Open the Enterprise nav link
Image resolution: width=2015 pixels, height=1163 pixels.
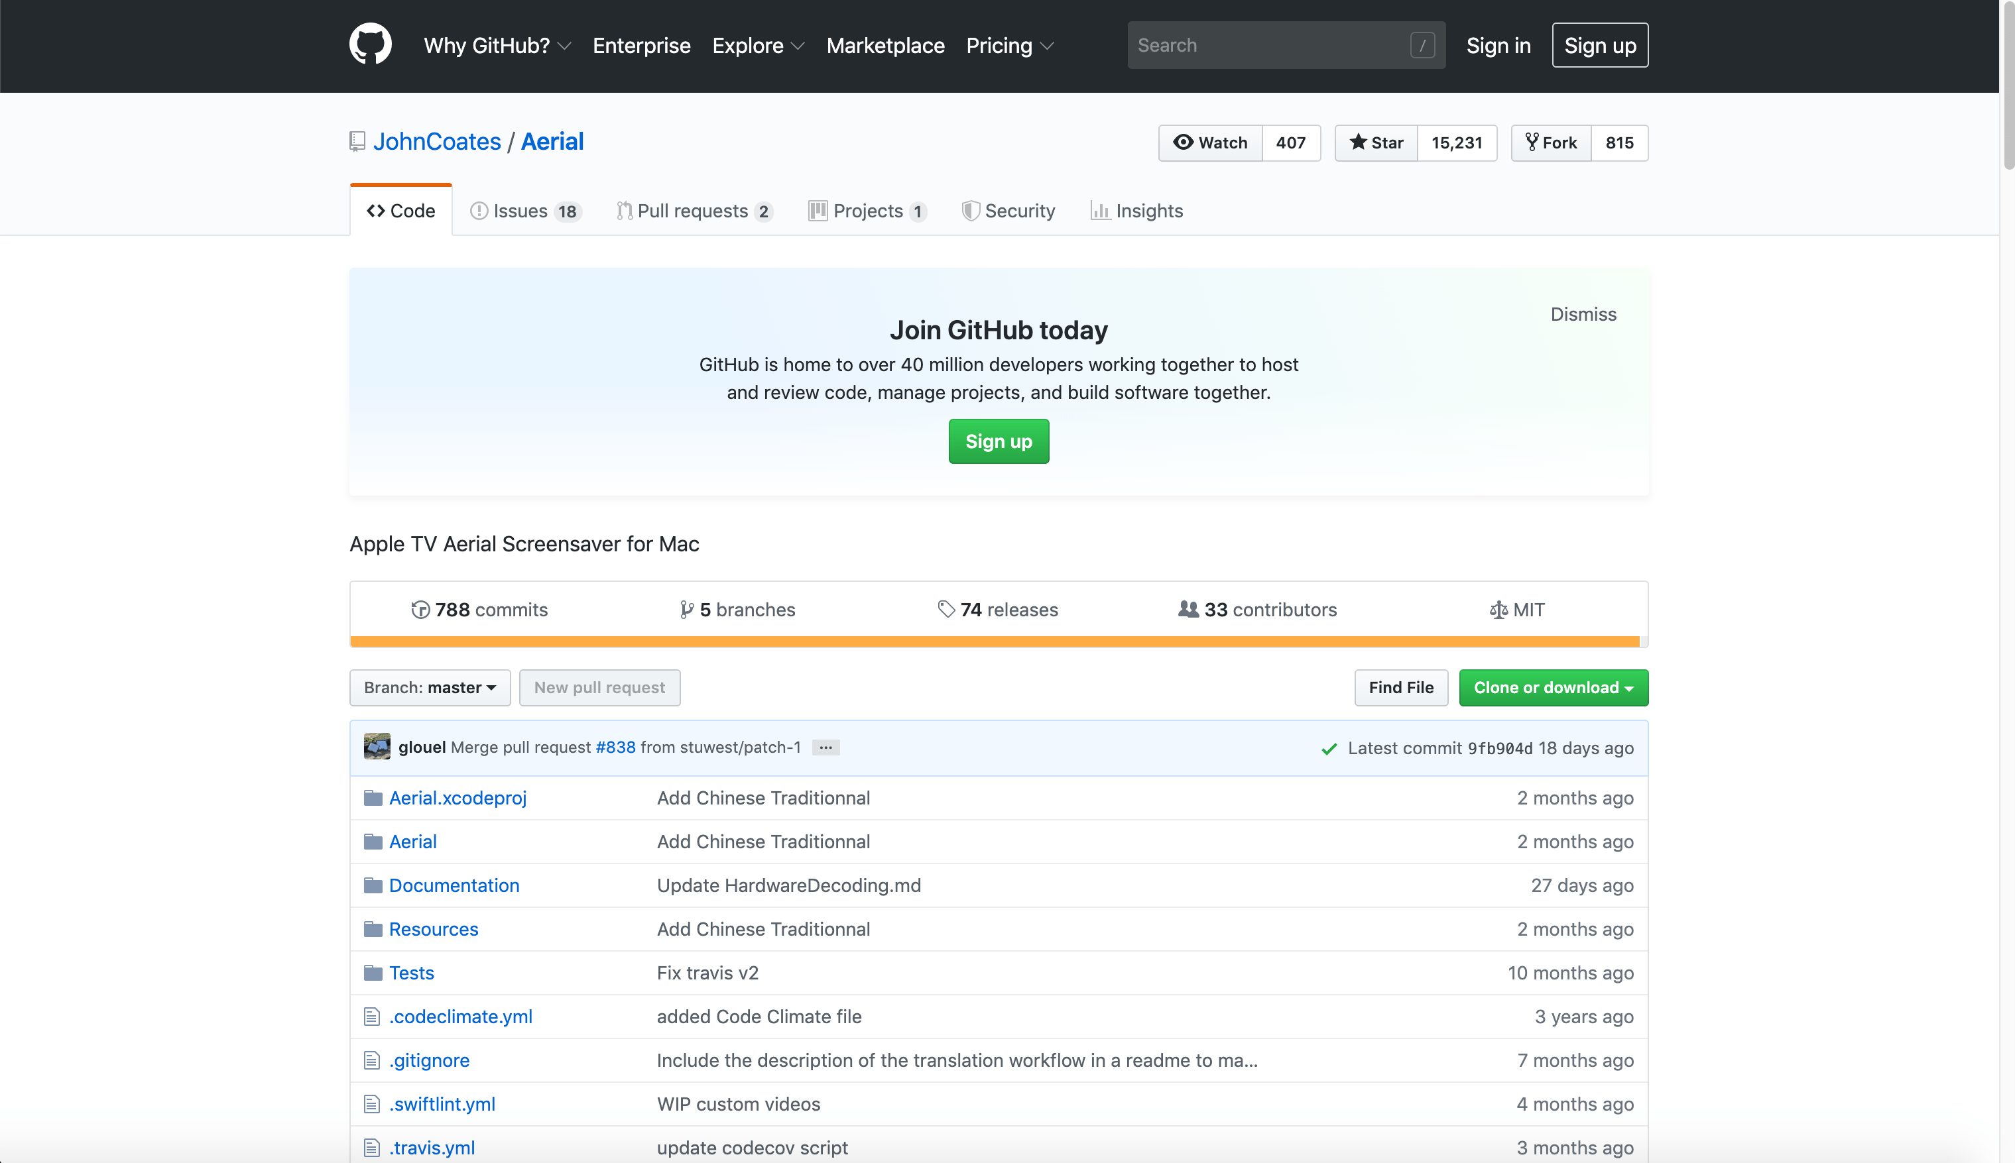[642, 46]
